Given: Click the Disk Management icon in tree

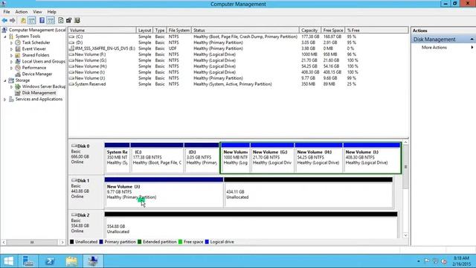Looking at the screenshot, I should (18, 93).
